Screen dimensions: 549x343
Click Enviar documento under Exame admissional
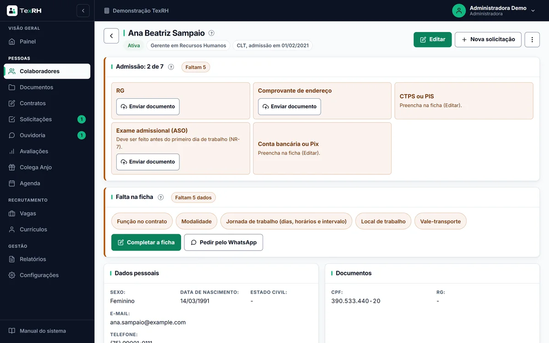[x=148, y=162]
